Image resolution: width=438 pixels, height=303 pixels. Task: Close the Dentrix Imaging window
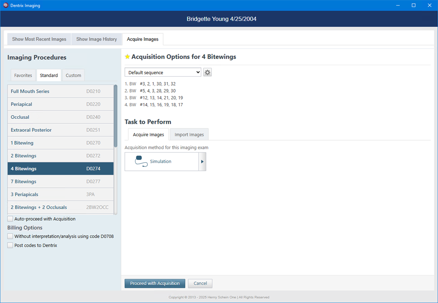429,5
